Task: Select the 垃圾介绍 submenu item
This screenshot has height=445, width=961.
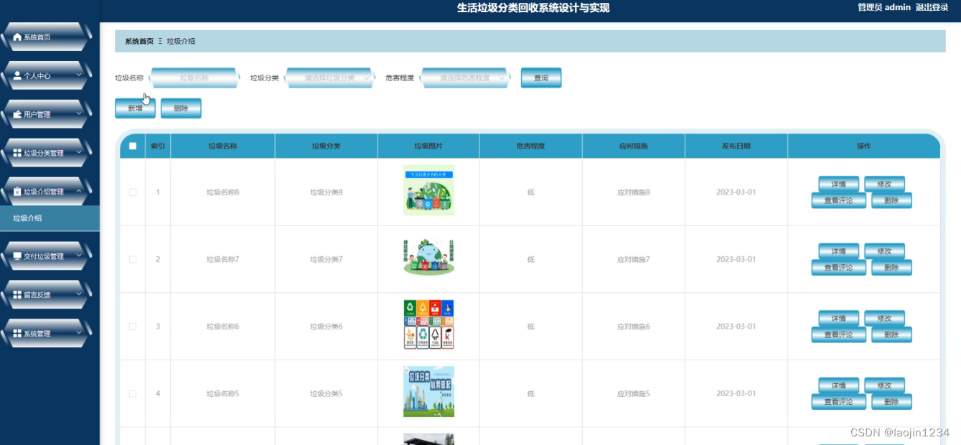Action: point(27,217)
